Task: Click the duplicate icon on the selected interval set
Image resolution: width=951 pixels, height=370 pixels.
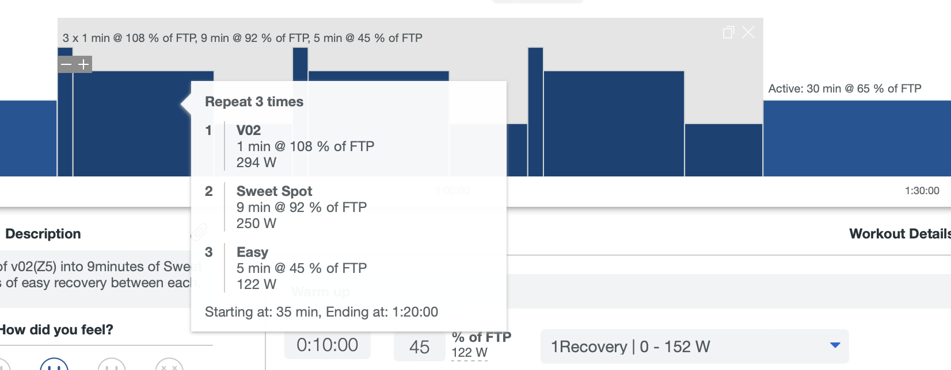Action: tap(728, 33)
